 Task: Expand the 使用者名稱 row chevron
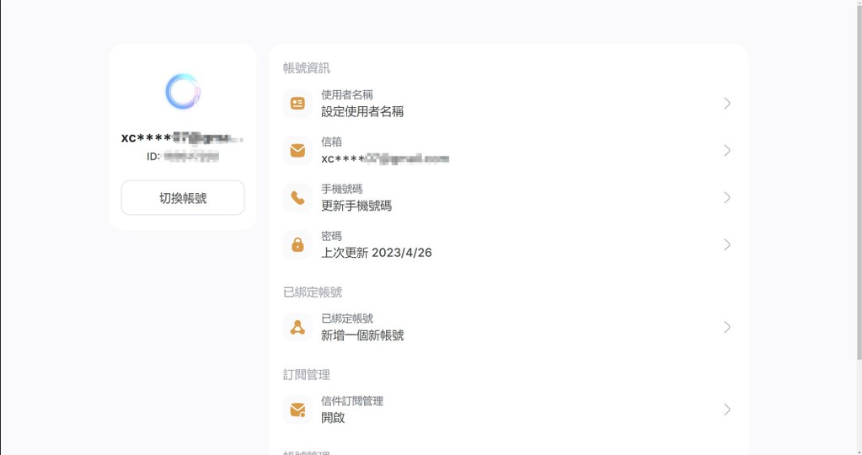726,104
